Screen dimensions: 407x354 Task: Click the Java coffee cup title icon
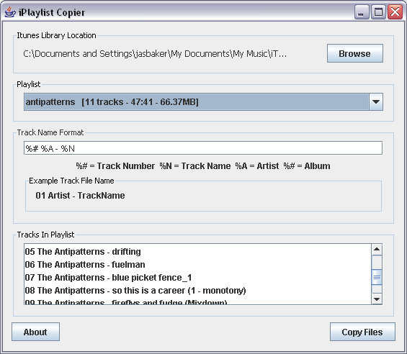click(x=10, y=12)
